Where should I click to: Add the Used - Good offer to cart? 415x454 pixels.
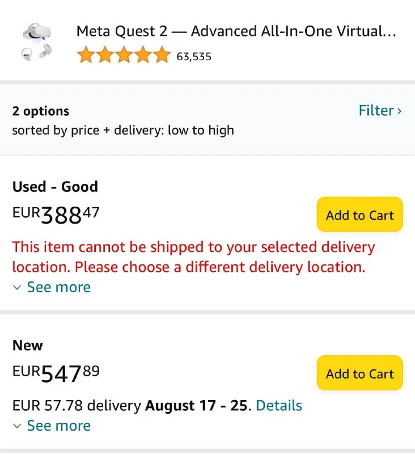point(359,215)
